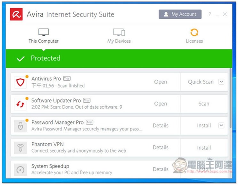Click the Antivirus Pro shield icon

[x=20, y=82]
